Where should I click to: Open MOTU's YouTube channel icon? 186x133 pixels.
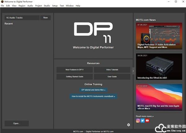[147, 121]
